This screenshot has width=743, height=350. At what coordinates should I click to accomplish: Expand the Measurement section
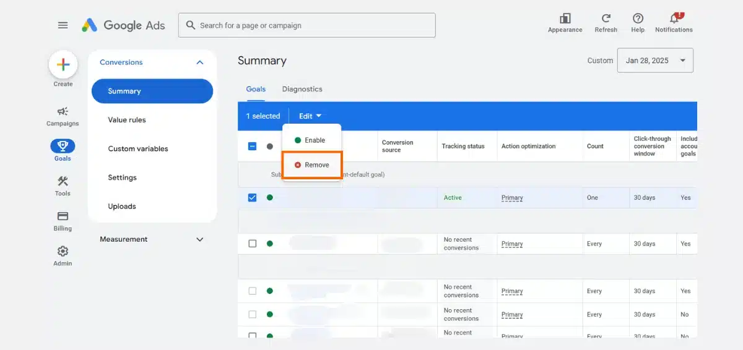[x=199, y=239]
